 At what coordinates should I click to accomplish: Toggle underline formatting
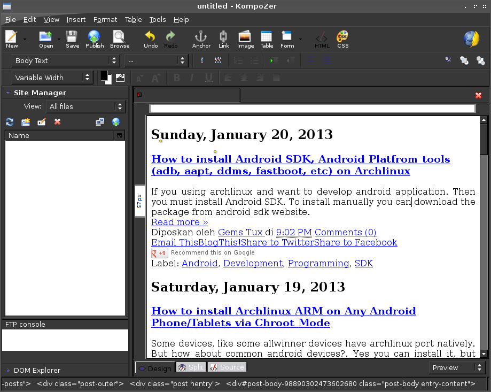pyautogui.click(x=208, y=78)
